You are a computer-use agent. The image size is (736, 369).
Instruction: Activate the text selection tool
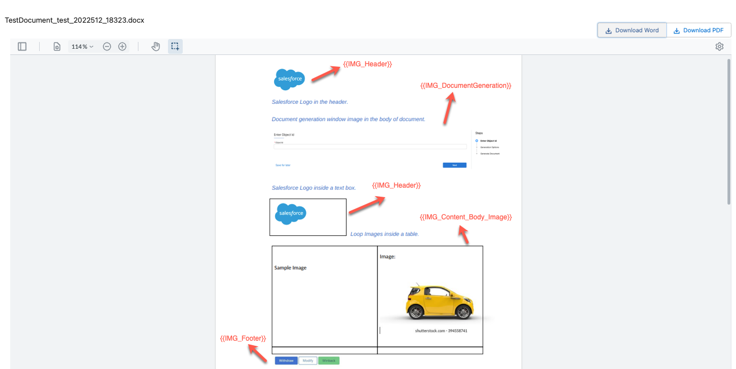(175, 46)
